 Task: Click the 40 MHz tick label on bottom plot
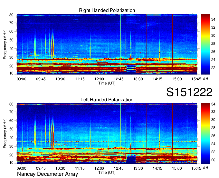click(11, 138)
